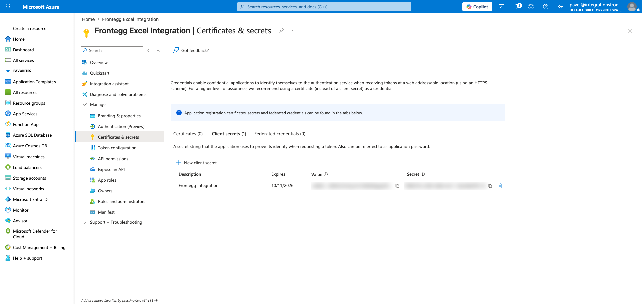Focus the global search resources box
This screenshot has width=642, height=304.
coord(324,7)
